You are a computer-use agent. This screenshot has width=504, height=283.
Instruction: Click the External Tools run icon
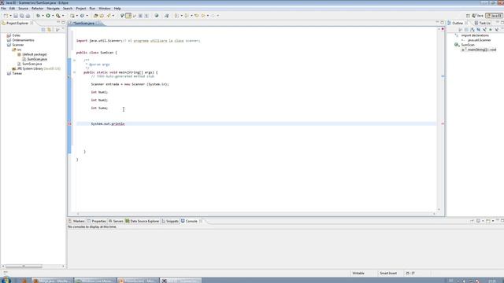(57, 16)
